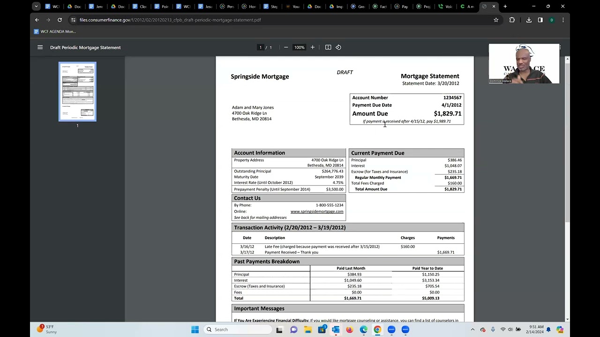Zoom in the PDF with plus button
Screen dimensions: 600x337
tap(313, 47)
